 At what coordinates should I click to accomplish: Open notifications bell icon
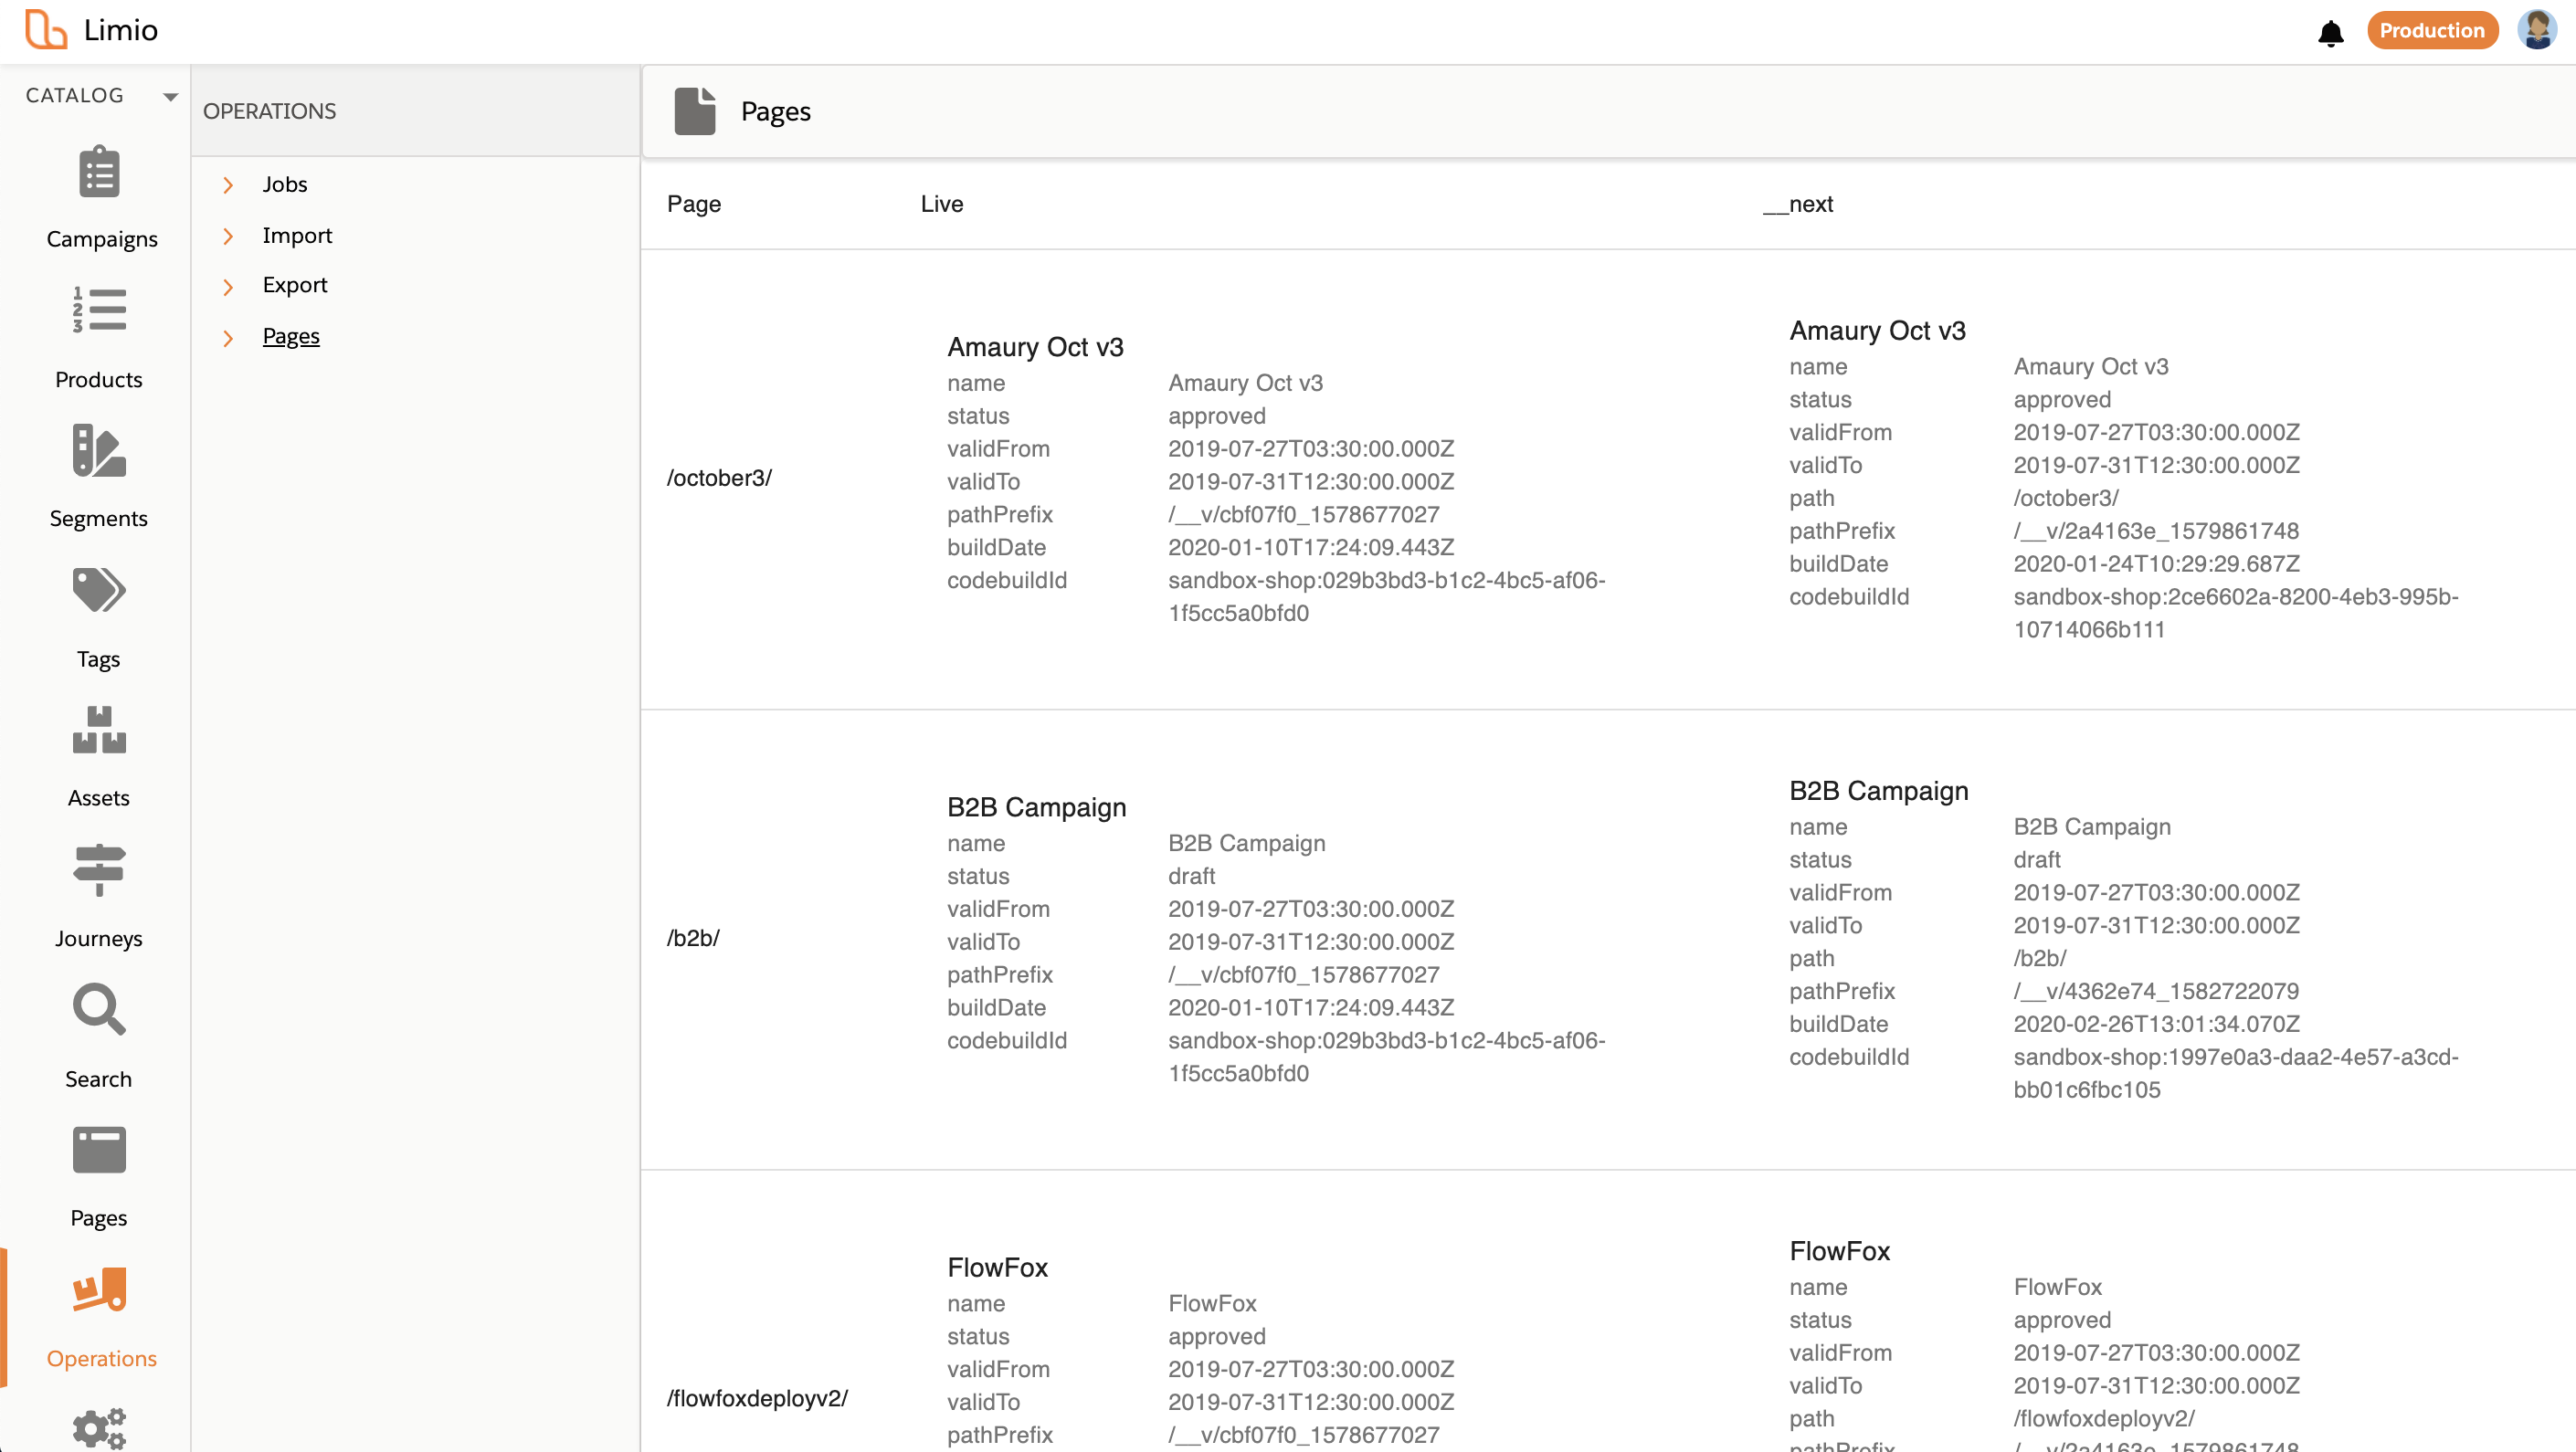[2331, 33]
